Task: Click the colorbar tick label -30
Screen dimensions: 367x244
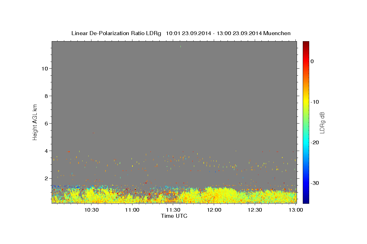Action: 315,183
